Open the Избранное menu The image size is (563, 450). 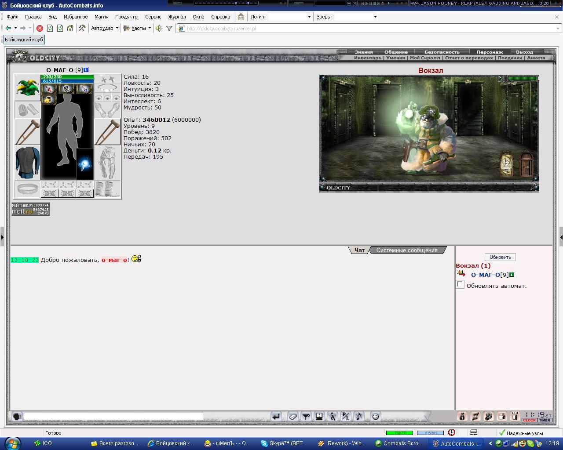coord(76,17)
